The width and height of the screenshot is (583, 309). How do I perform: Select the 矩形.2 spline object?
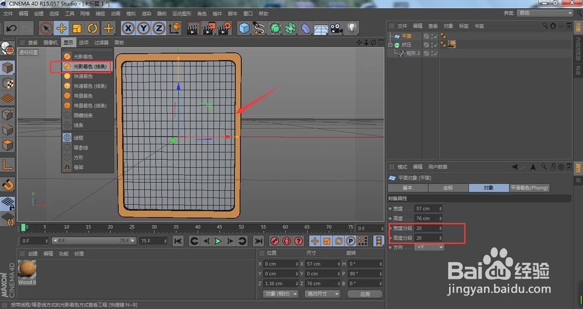pyautogui.click(x=413, y=54)
